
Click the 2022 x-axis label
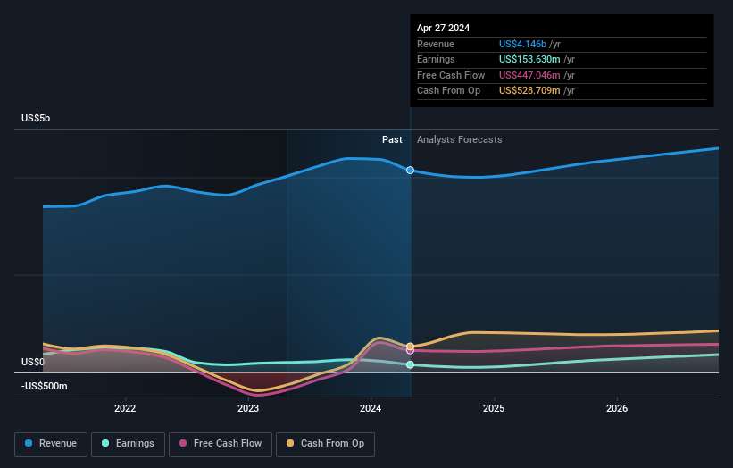[x=125, y=408]
